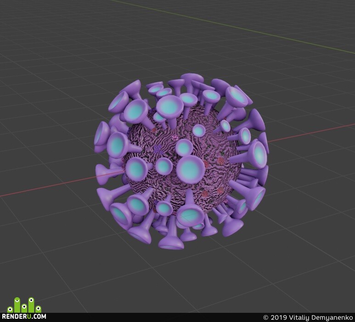
Task: Select the teal spike cap directly above largest cap
Action: 184,147
